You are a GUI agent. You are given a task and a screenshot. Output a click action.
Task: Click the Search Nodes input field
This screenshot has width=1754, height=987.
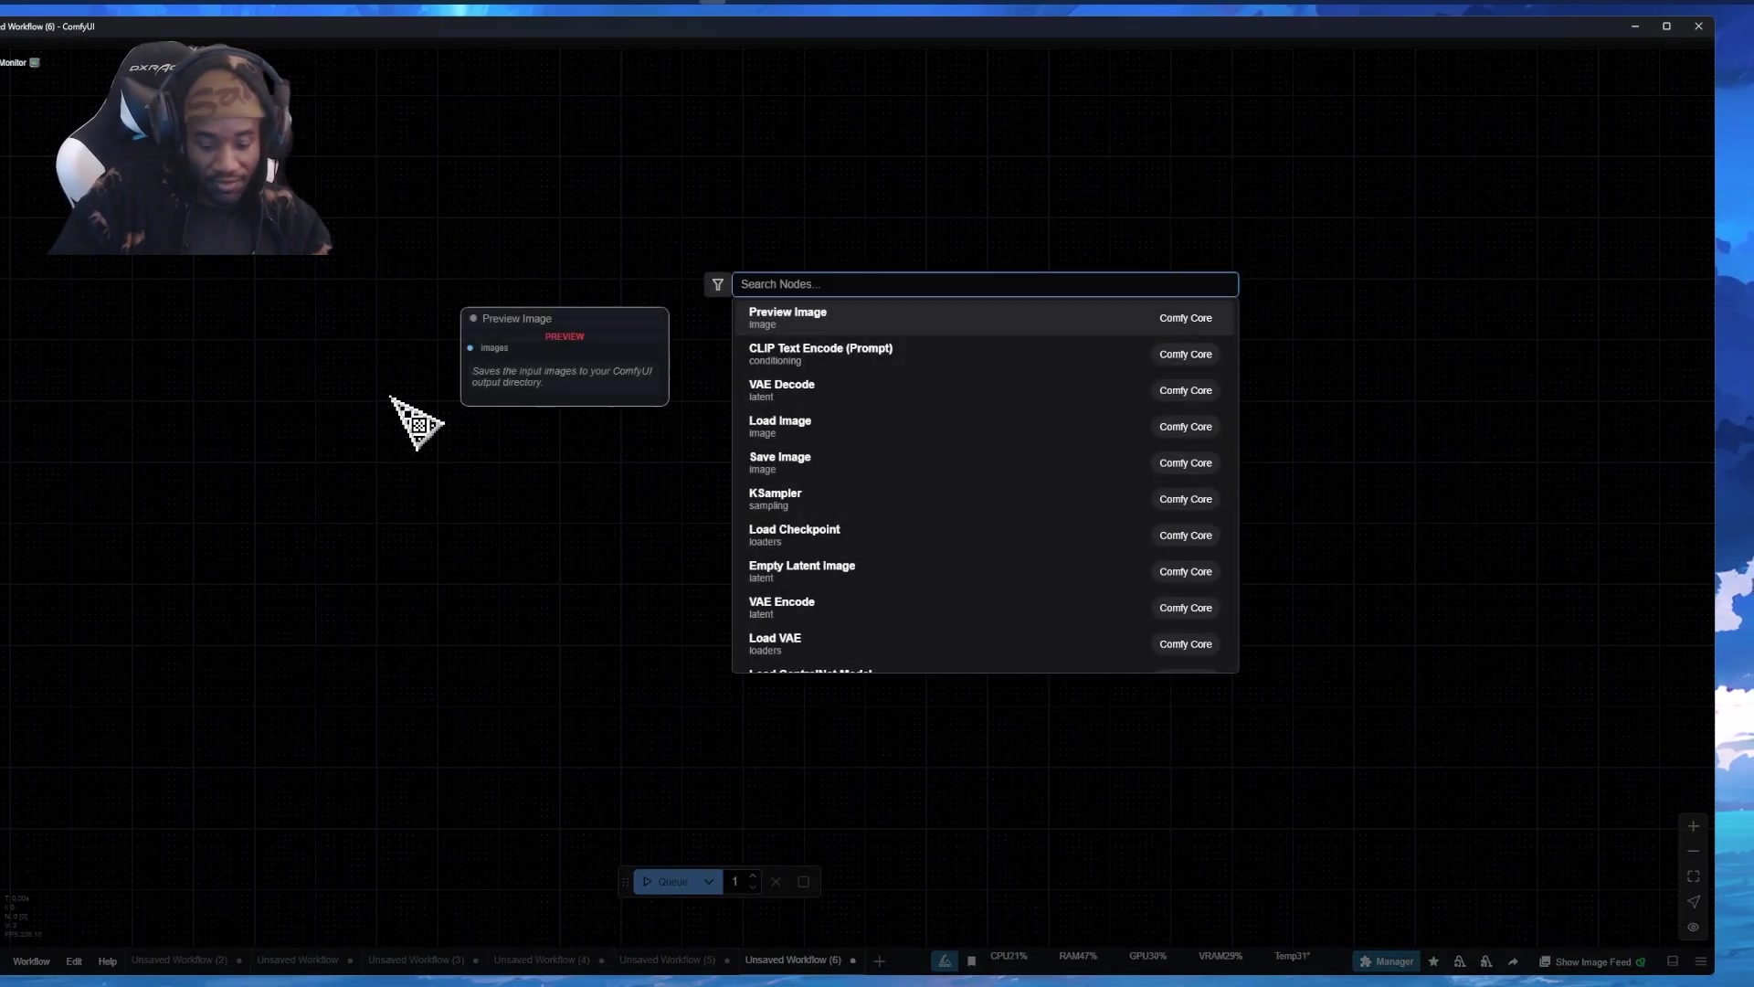coord(983,284)
